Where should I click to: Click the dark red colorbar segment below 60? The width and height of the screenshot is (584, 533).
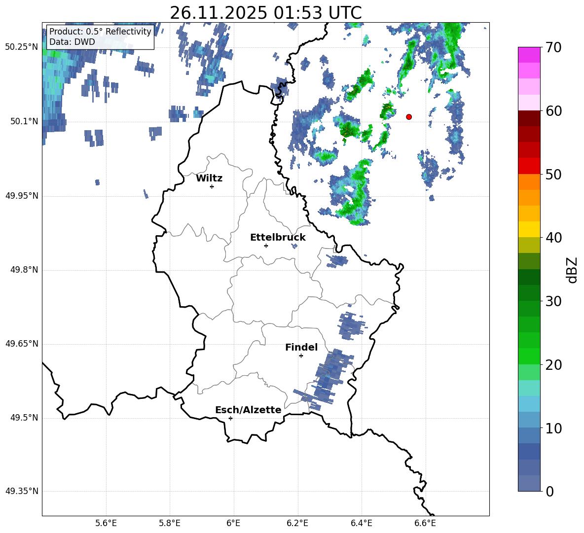[x=529, y=118]
